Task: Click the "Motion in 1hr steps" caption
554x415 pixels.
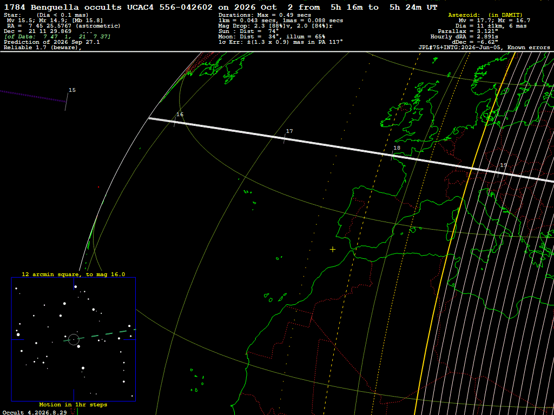Action: point(73,404)
